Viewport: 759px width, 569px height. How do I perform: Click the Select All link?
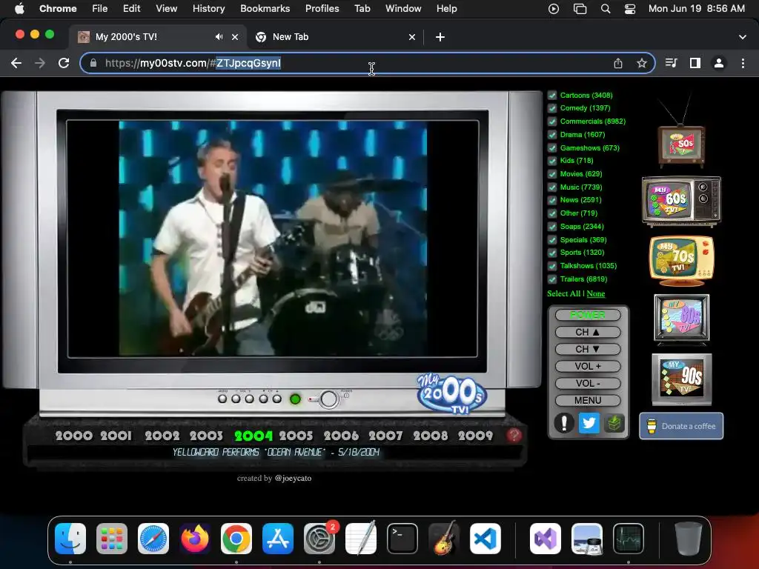click(564, 293)
